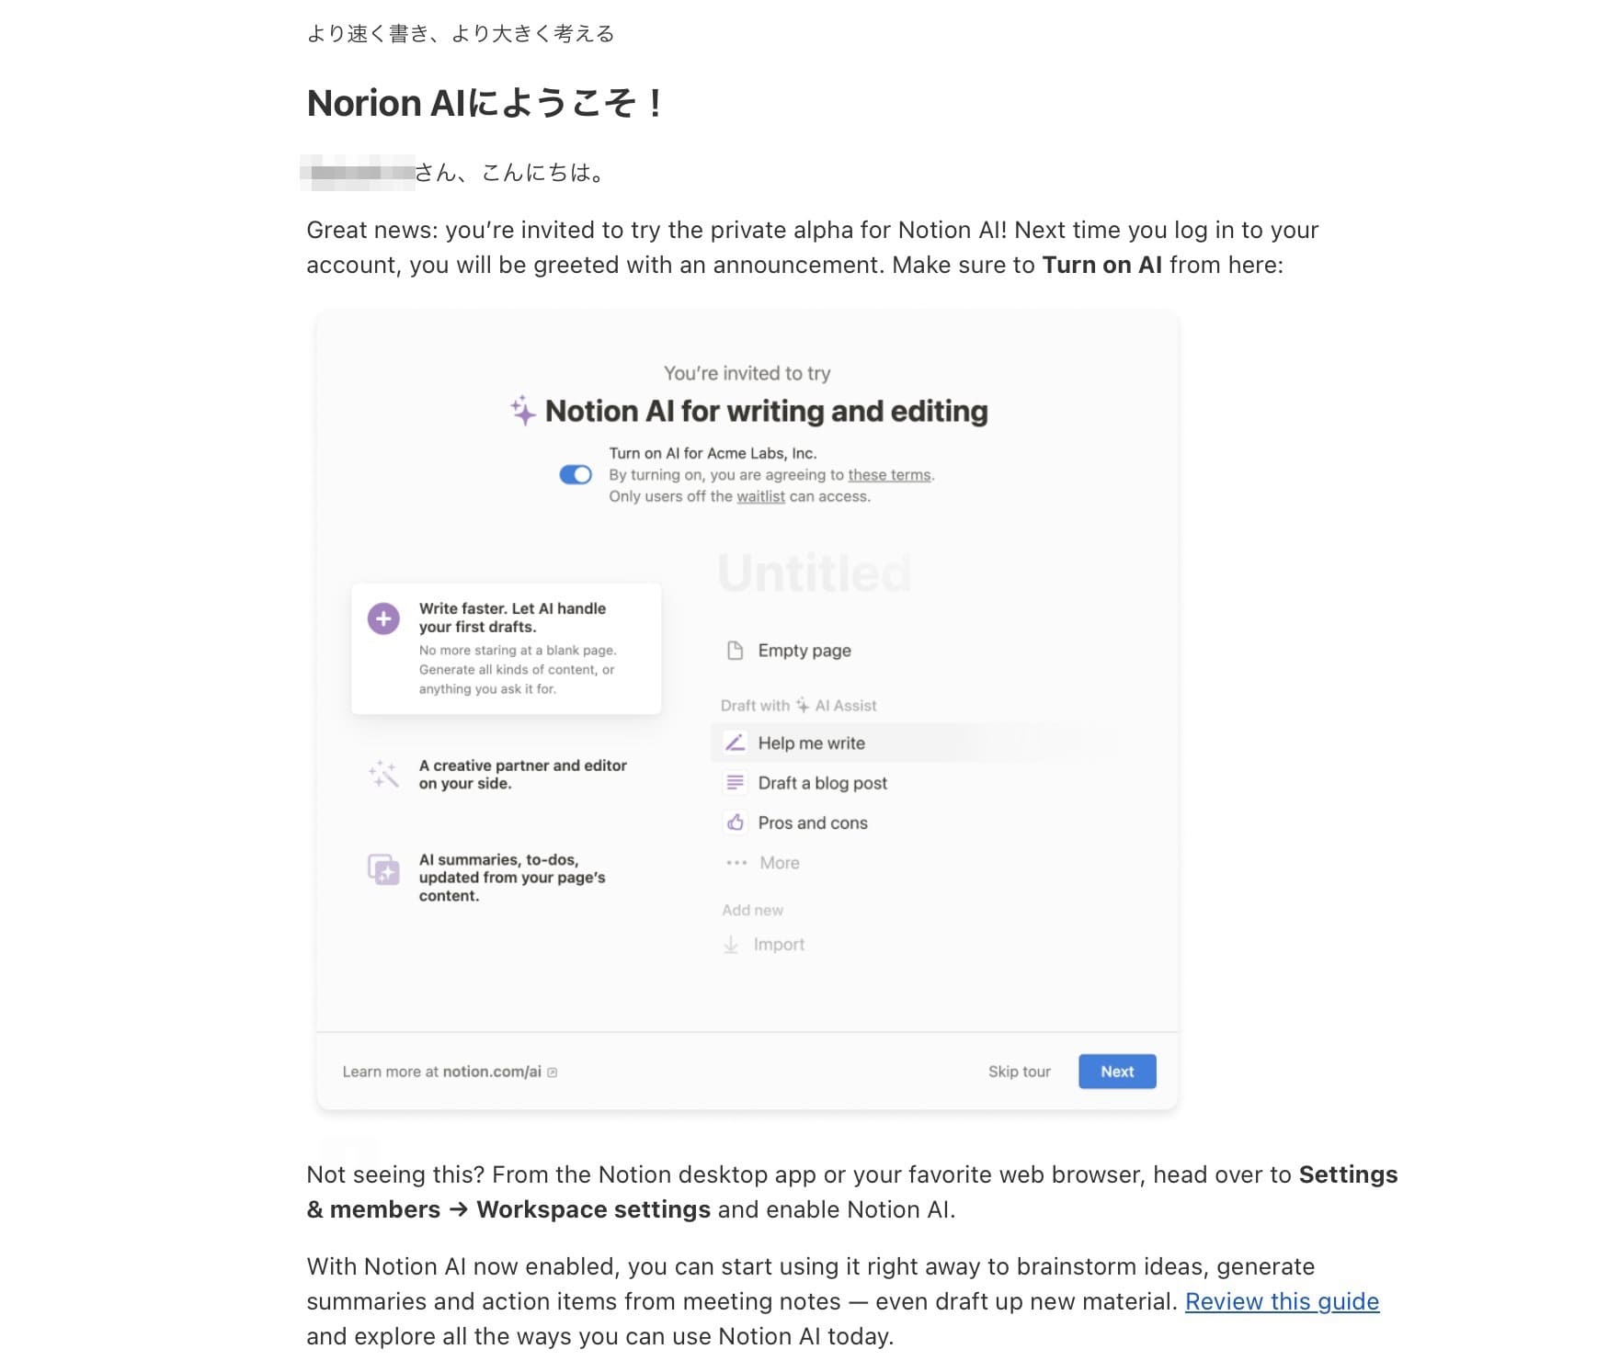The height and width of the screenshot is (1361, 1620).
Task: Expand Draft with AI Assist options
Action: 798,704
